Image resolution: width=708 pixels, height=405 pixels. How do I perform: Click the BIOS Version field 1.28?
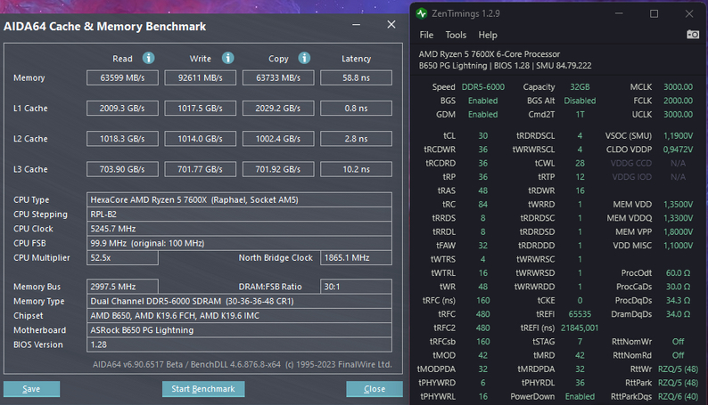[239, 344]
